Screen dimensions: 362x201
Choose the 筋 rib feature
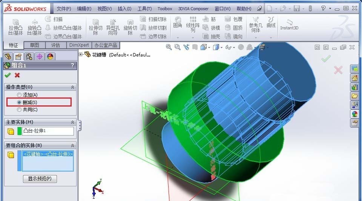209,19
